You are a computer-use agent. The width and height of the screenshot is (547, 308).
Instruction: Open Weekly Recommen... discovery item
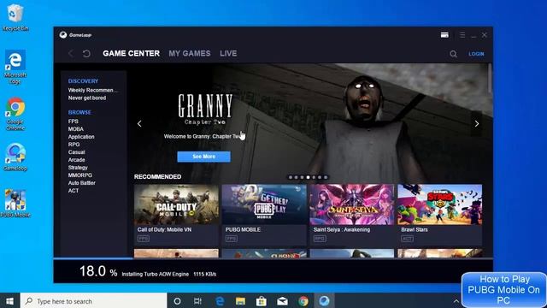click(x=92, y=90)
